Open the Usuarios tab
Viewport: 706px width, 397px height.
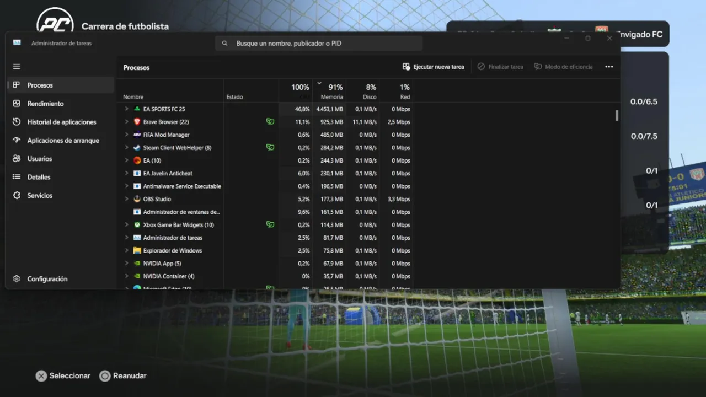pos(61,159)
